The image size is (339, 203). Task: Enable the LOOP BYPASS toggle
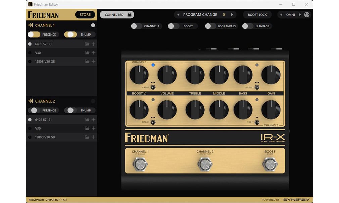click(211, 26)
